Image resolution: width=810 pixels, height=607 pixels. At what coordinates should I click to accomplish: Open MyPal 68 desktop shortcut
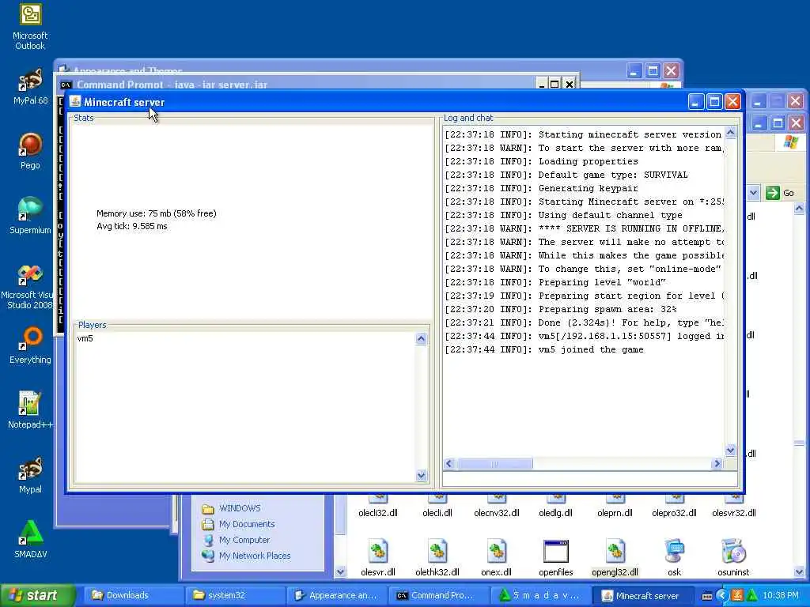30,87
